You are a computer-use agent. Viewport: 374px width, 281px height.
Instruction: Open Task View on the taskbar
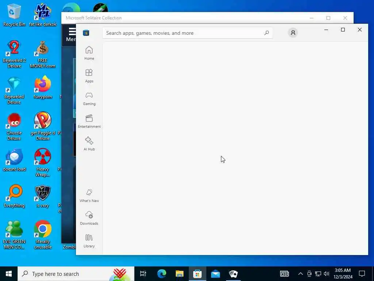click(143, 274)
